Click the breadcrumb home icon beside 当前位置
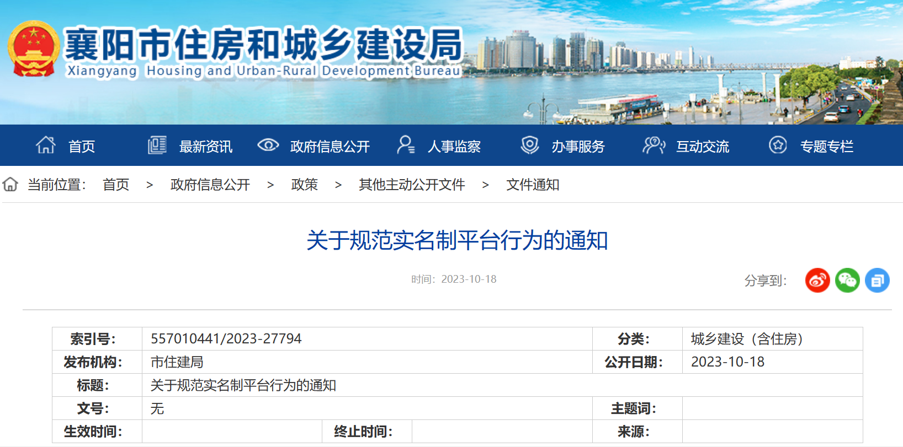The height and width of the screenshot is (447, 903). tap(10, 185)
